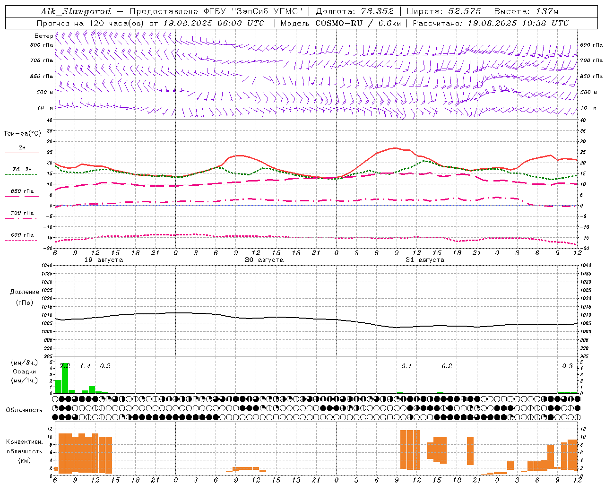Click the 700 гПа temperature legend label

coord(22,213)
